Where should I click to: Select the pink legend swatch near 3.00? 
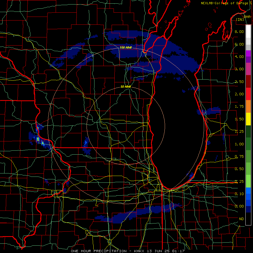tap(249, 69)
